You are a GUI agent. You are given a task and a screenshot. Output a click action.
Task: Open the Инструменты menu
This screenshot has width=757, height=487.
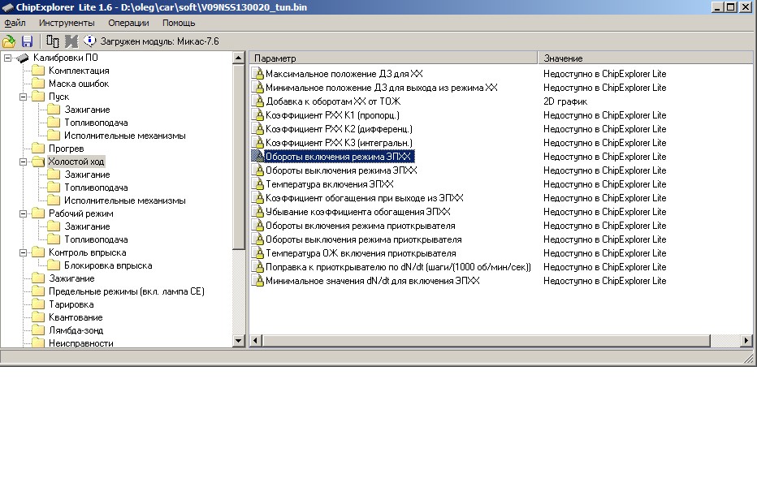click(67, 23)
